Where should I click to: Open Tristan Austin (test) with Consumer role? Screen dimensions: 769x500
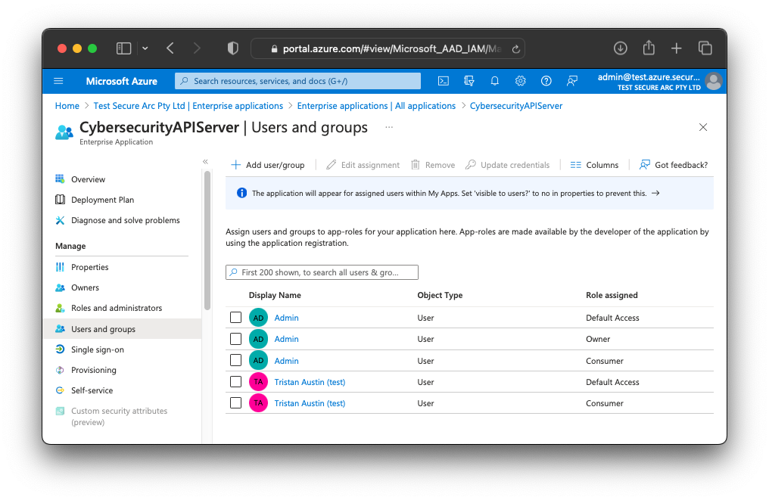pyautogui.click(x=310, y=403)
